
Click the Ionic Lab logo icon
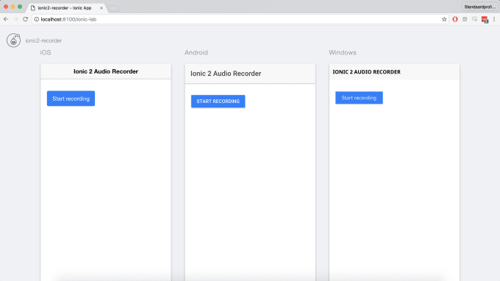tap(13, 40)
